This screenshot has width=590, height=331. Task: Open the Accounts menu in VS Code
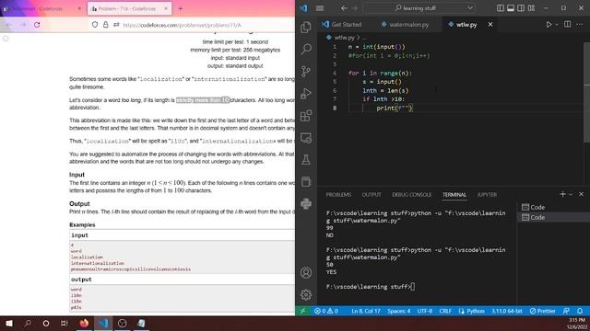pos(306,272)
